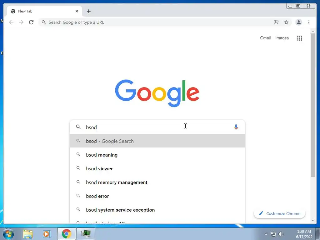Viewport: 320px width, 240px height.
Task: Click the scrollbar up arrow
Action: (x=313, y=31)
